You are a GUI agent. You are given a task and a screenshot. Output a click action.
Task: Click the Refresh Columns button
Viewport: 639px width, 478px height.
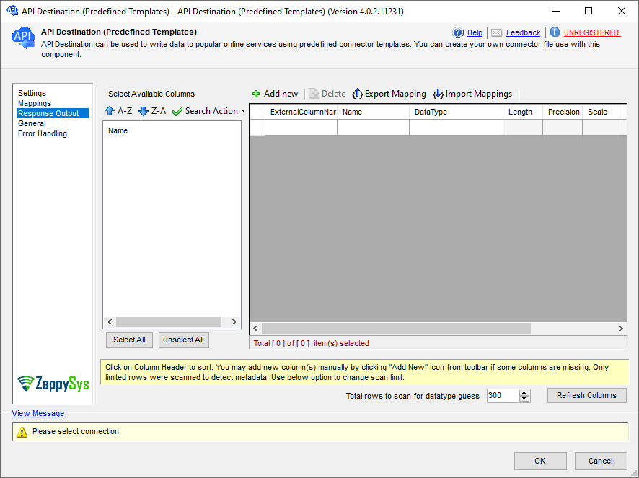click(x=586, y=395)
